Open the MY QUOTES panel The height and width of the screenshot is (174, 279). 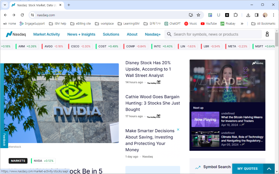[248, 169]
